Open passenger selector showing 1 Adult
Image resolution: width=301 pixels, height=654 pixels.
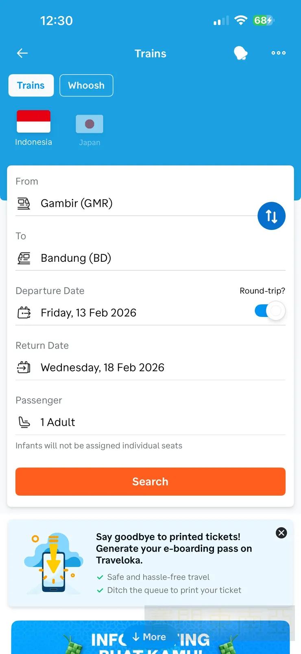pos(58,422)
